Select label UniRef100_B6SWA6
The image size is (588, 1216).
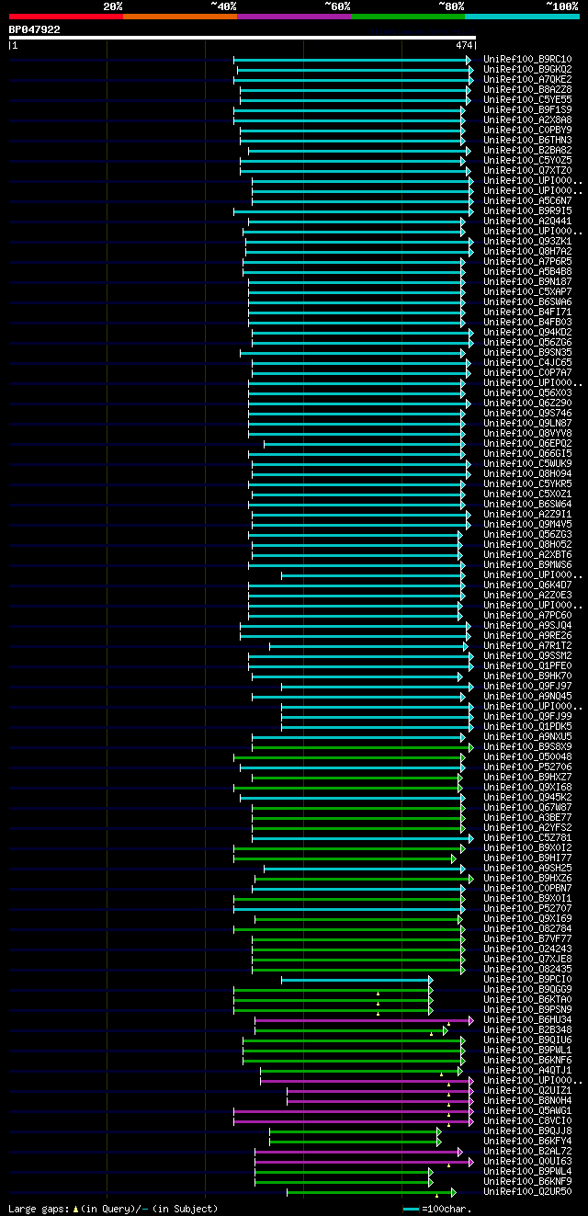coord(527,302)
